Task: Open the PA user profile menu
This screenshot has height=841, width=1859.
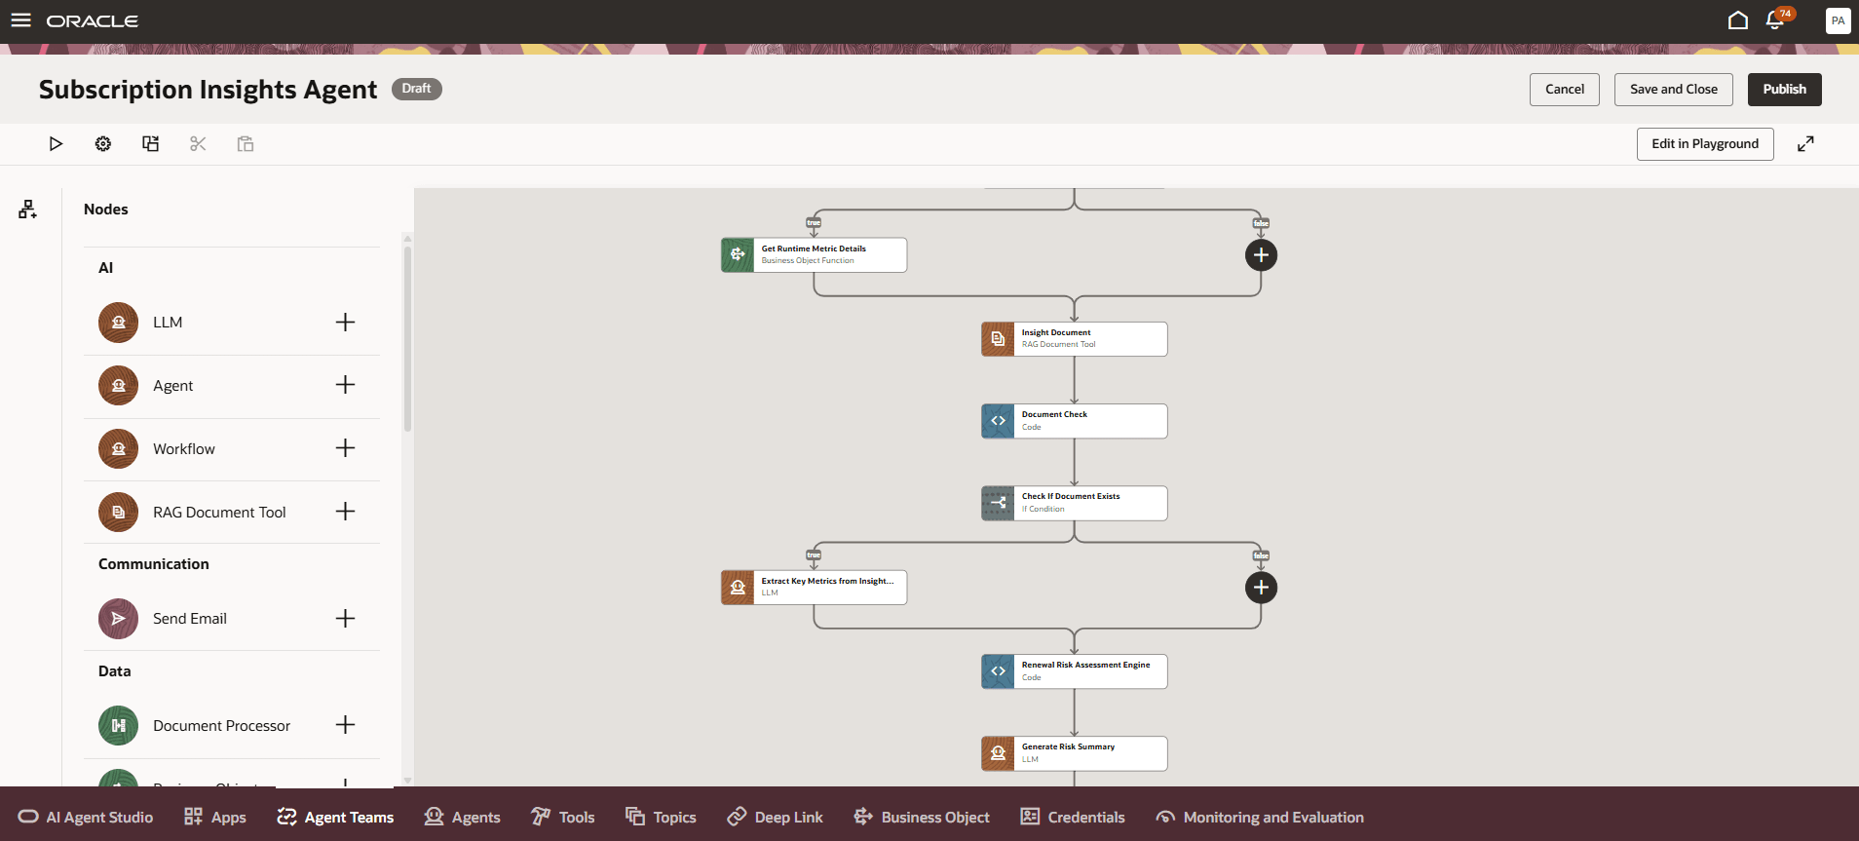Action: pyautogui.click(x=1838, y=20)
